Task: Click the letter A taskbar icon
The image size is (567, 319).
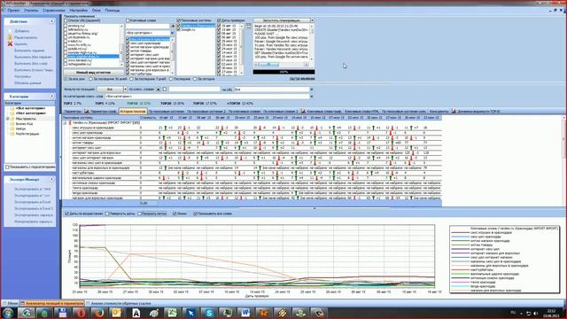Action: tap(136, 313)
